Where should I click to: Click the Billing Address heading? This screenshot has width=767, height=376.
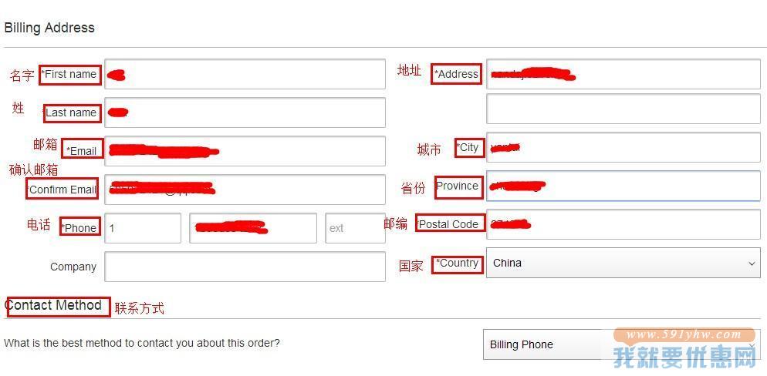[49, 28]
